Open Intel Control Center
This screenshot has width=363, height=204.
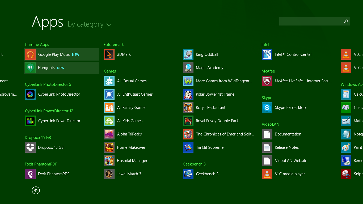click(293, 54)
